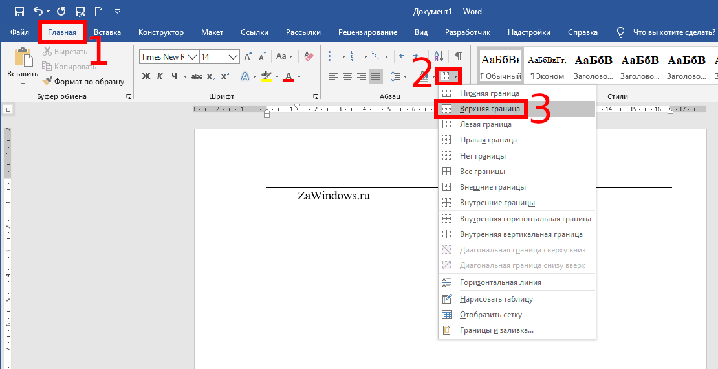Open the Файл menu
The width and height of the screenshot is (718, 369).
tap(19, 32)
